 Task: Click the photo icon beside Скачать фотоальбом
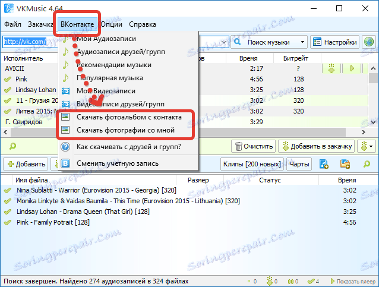pyautogui.click(x=65, y=117)
